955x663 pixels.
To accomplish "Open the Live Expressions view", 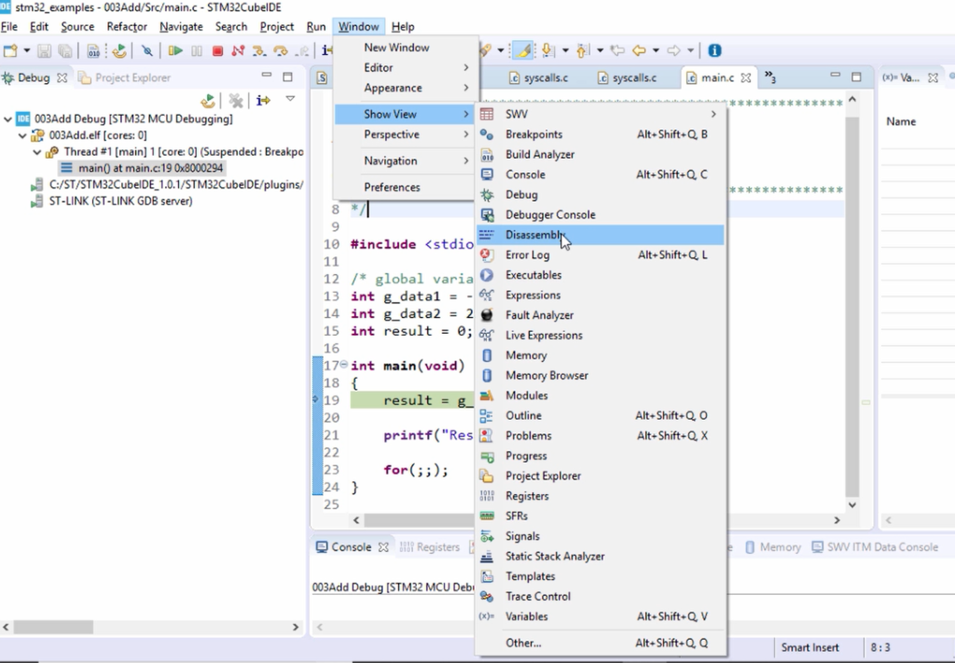I will 601,335.
